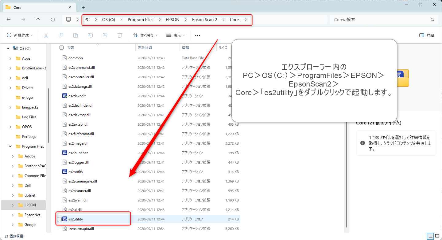Click the Epson Scan 2 breadcrumb segment
This screenshot has width=442, height=240.
[x=204, y=20]
